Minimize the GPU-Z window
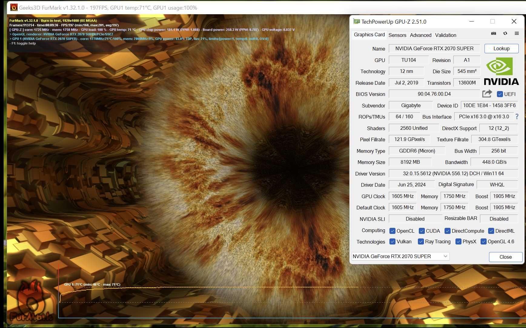This screenshot has width=526, height=328. click(471, 21)
